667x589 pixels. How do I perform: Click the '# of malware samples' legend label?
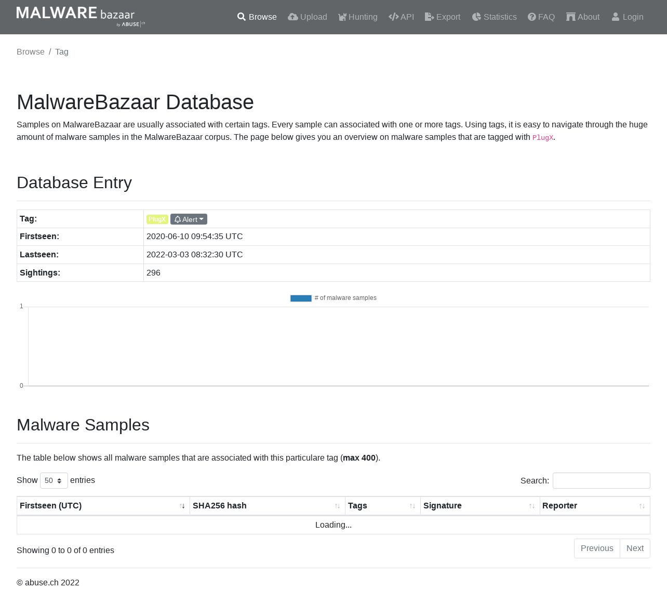coord(345,298)
